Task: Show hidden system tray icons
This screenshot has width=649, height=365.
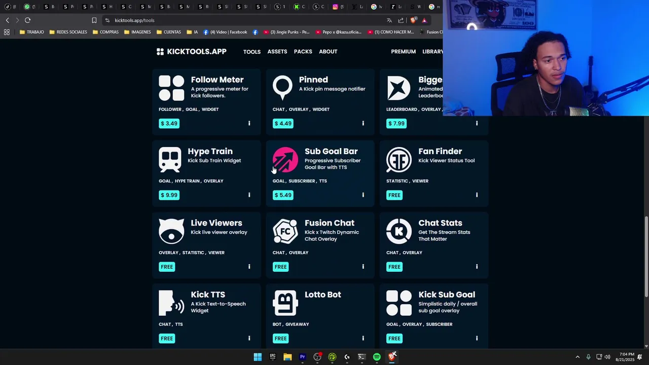Action: (578, 357)
